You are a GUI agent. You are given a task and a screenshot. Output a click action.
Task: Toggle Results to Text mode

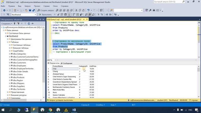86,15
